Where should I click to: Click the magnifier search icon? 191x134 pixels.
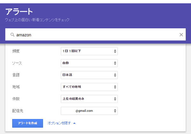pos(12,35)
